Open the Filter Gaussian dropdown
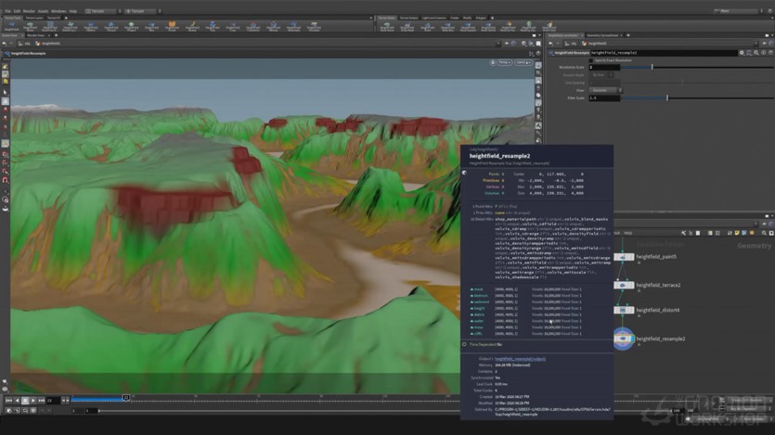This screenshot has width=775, height=435. [605, 90]
